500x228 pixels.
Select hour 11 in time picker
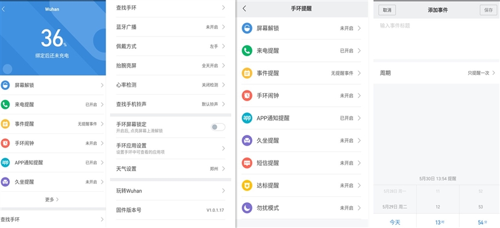click(438, 191)
